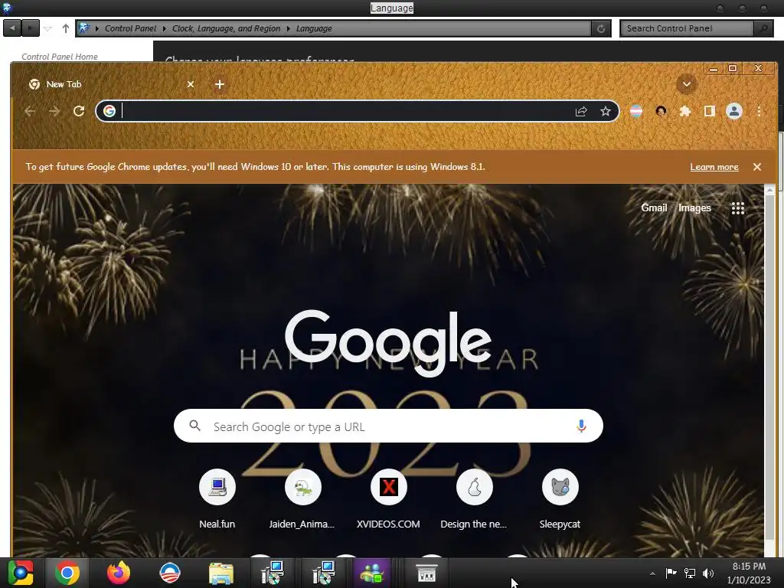Click the Search Control Panel field
Viewport: 784px width, 588px height.
click(x=687, y=28)
